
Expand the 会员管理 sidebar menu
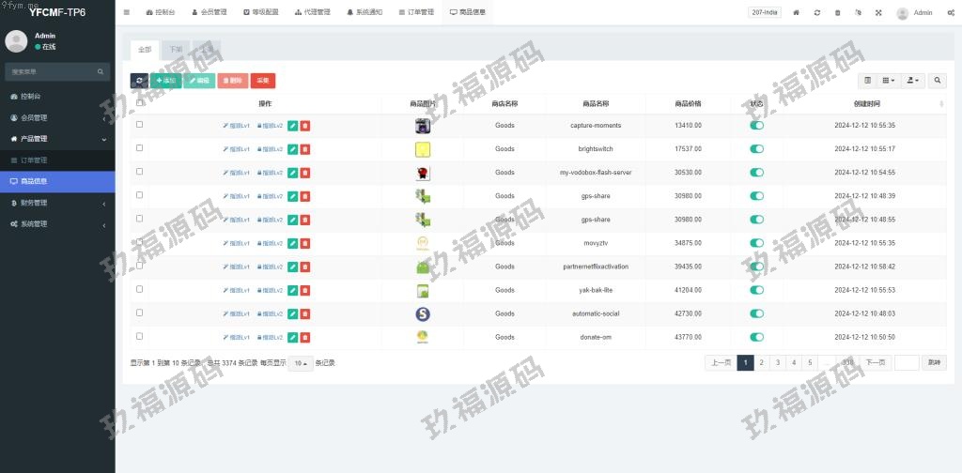(x=56, y=117)
